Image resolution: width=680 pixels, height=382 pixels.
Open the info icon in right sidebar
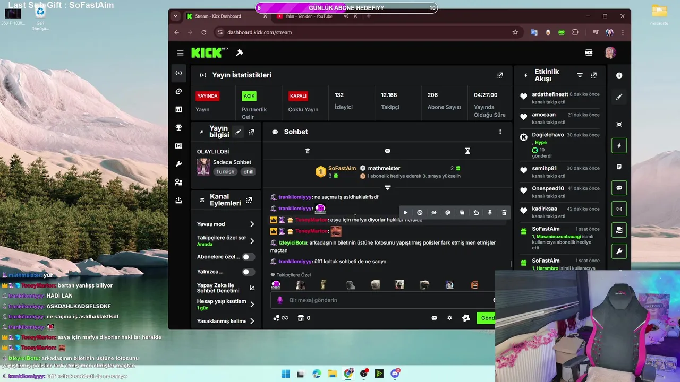click(x=619, y=76)
